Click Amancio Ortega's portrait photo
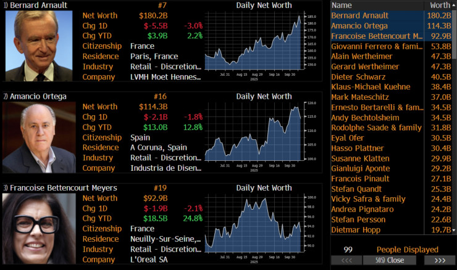 [x=38, y=137]
